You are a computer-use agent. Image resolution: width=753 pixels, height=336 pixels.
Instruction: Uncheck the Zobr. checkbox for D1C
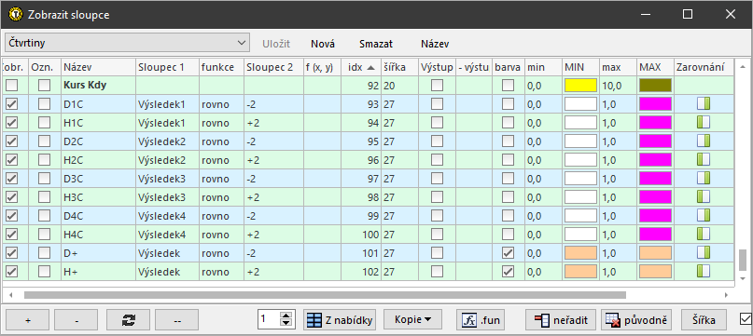point(12,104)
